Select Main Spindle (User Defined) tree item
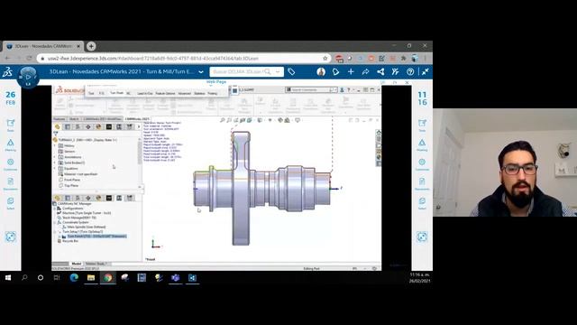Screen dimensions: 577x325 tap(87, 227)
